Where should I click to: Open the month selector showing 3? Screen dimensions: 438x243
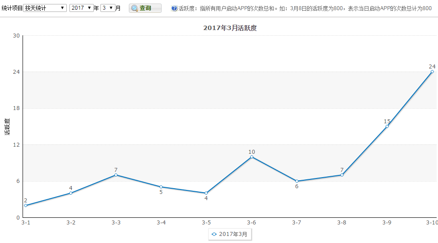click(108, 8)
